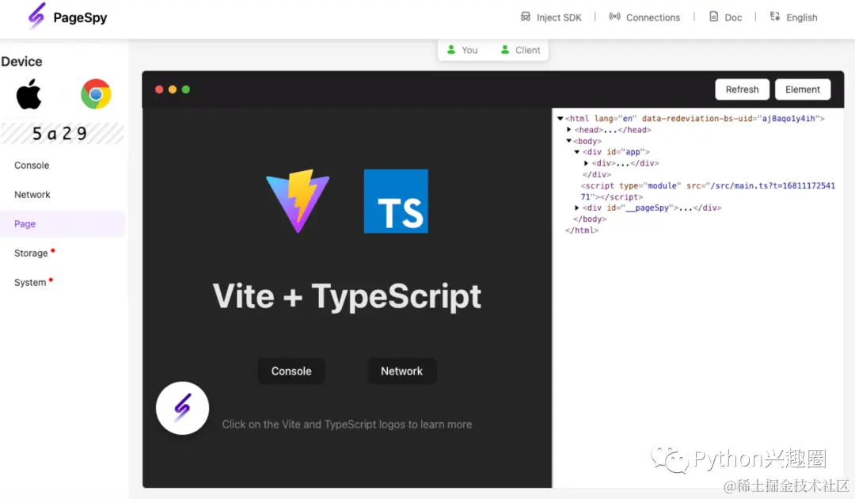Click the Vite logo in the preview

point(298,200)
